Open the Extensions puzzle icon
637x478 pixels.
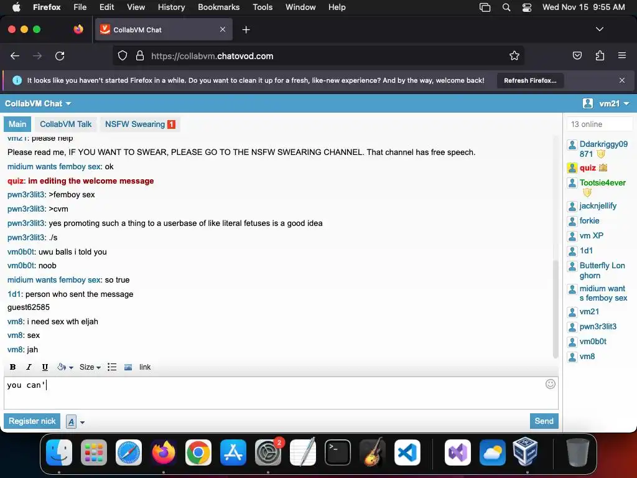pos(600,55)
